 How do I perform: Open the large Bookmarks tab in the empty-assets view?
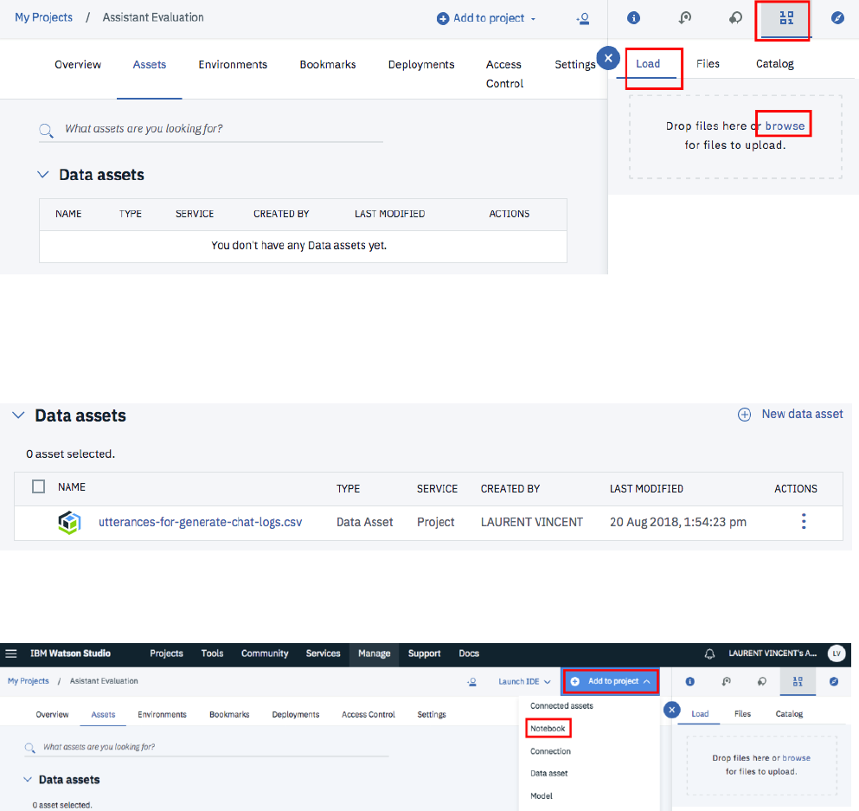[328, 65]
